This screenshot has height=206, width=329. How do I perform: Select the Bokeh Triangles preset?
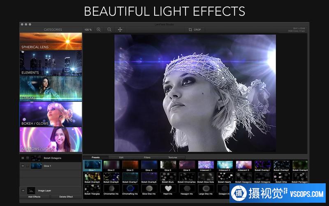[x=92, y=190]
